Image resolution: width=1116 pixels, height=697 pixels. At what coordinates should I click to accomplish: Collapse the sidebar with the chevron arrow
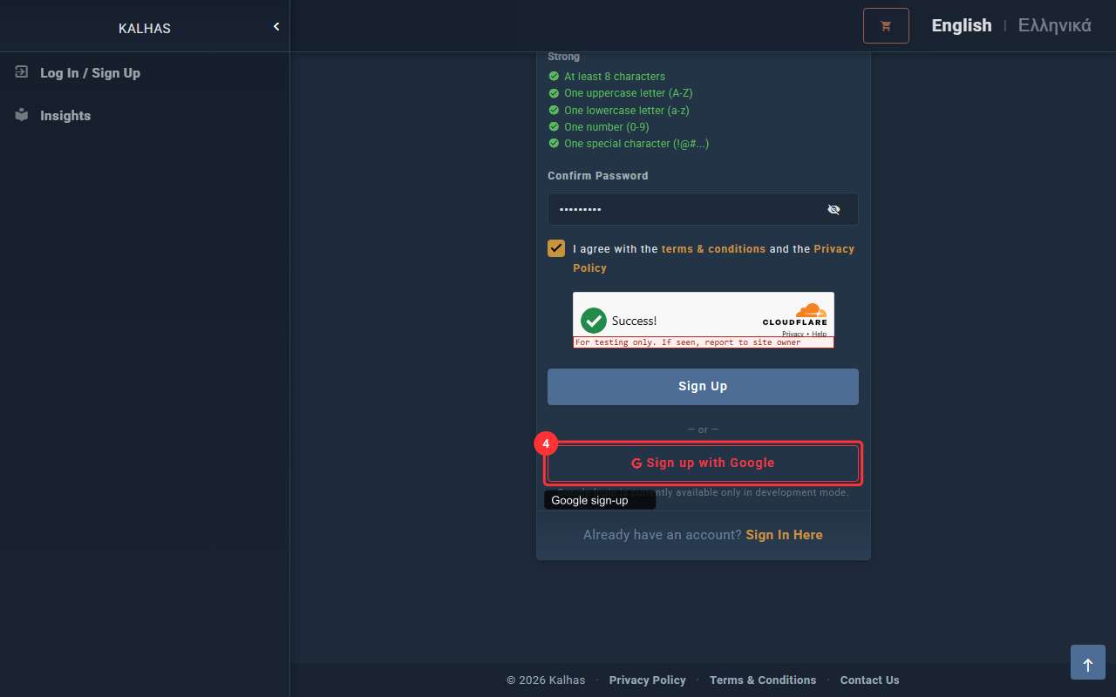[x=276, y=27]
